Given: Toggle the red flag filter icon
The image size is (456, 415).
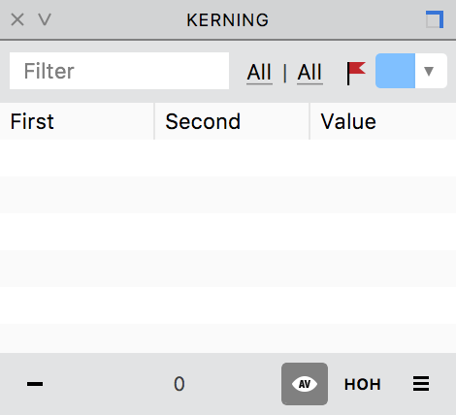Looking at the screenshot, I should pyautogui.click(x=356, y=73).
